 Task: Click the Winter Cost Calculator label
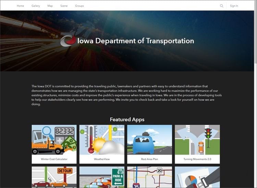click(x=54, y=159)
